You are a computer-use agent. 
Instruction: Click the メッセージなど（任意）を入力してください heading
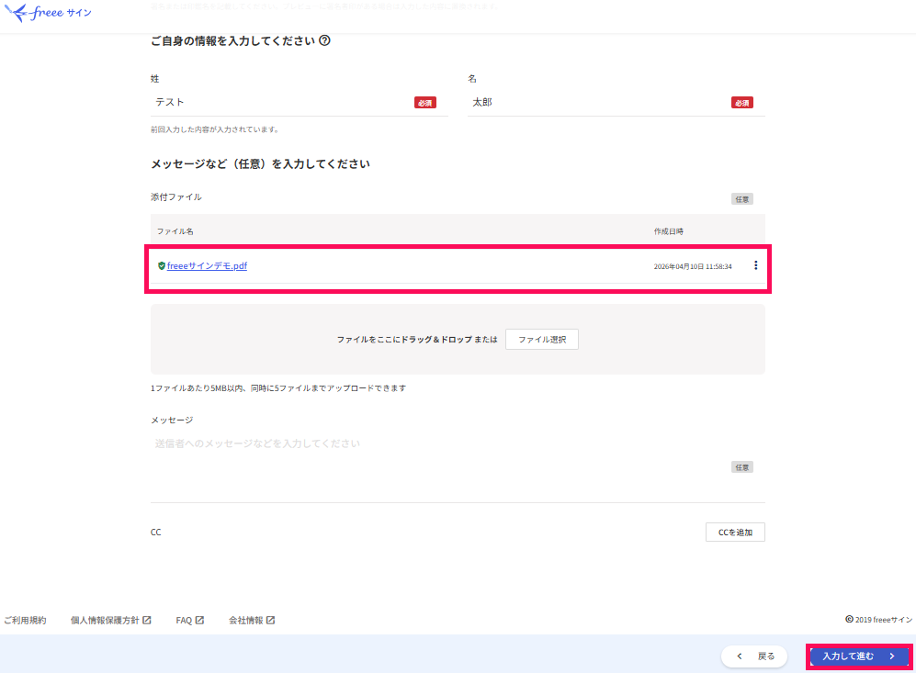(261, 164)
